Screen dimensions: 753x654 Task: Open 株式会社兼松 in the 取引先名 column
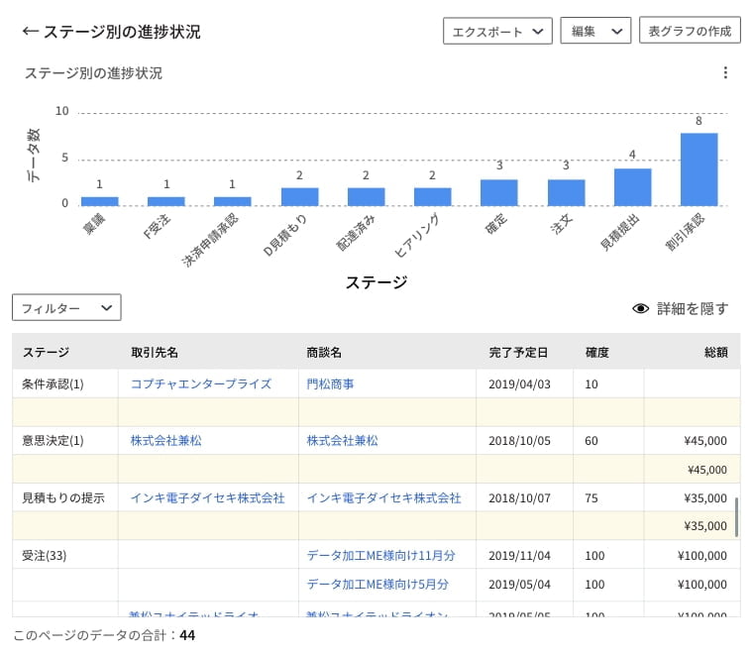166,440
